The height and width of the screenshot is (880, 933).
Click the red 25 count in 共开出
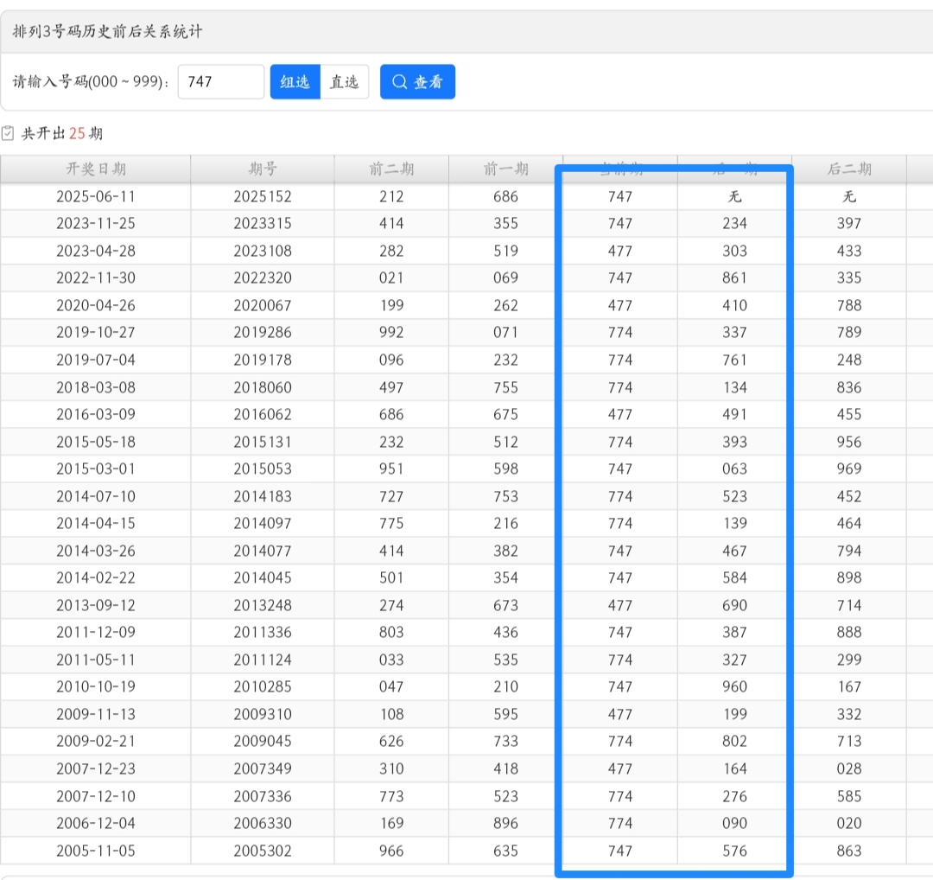[77, 133]
